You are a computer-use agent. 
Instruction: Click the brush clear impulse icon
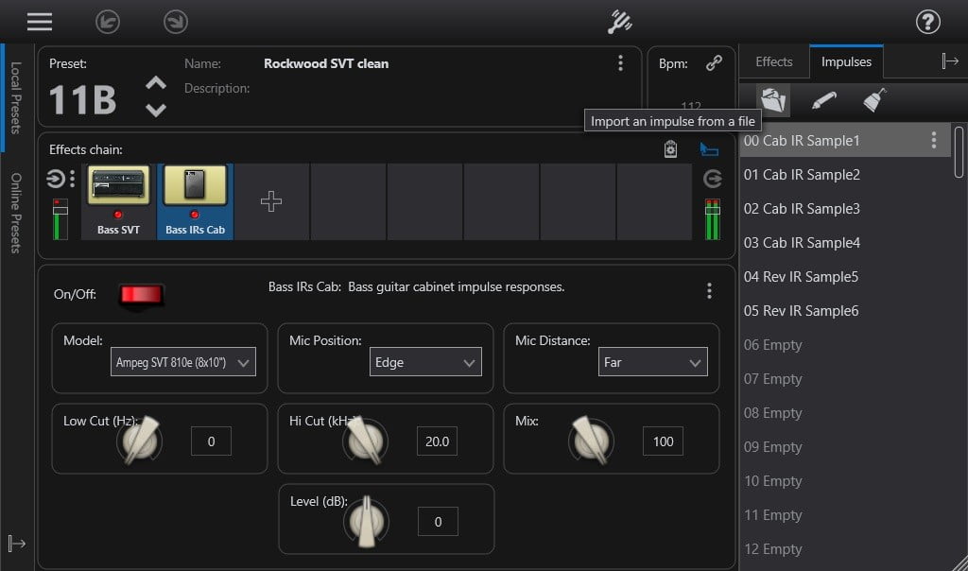874,99
